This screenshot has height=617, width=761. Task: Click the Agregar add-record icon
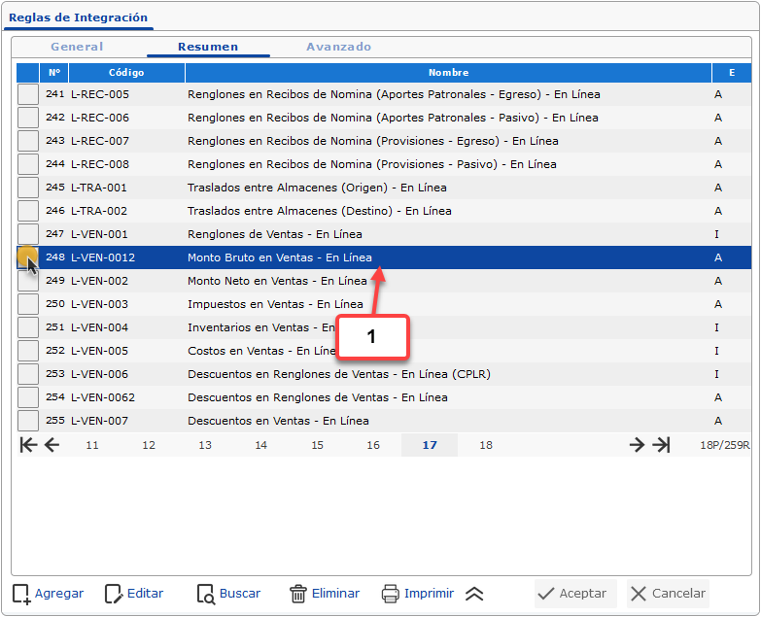point(21,594)
